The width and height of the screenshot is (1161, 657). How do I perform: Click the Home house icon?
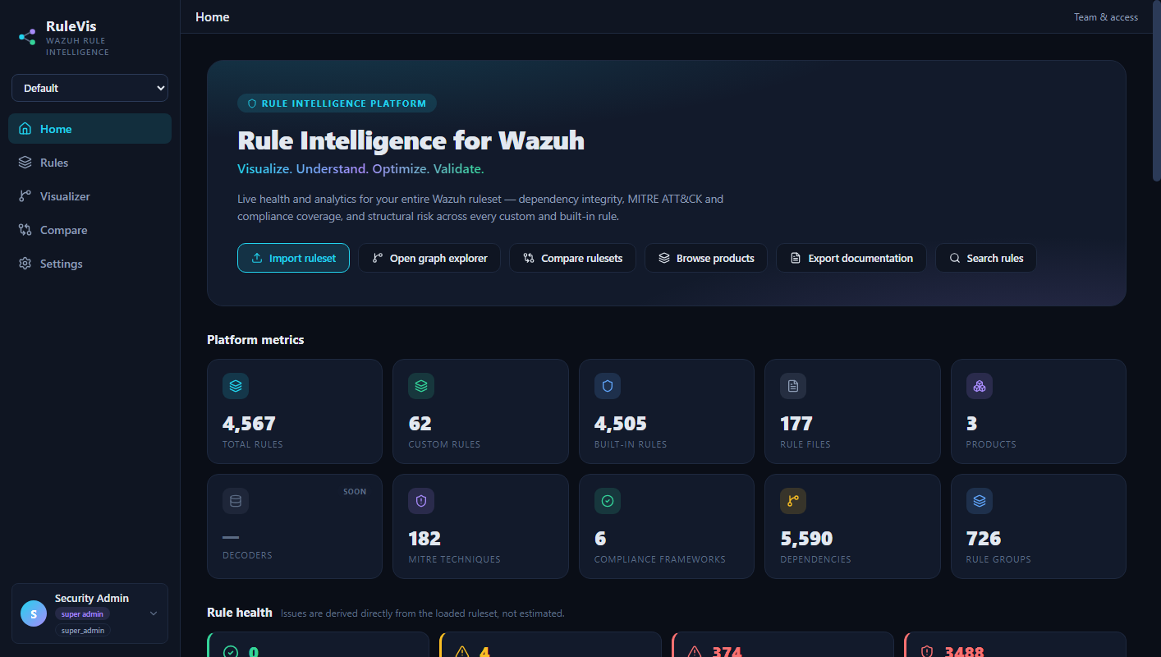[x=25, y=129]
